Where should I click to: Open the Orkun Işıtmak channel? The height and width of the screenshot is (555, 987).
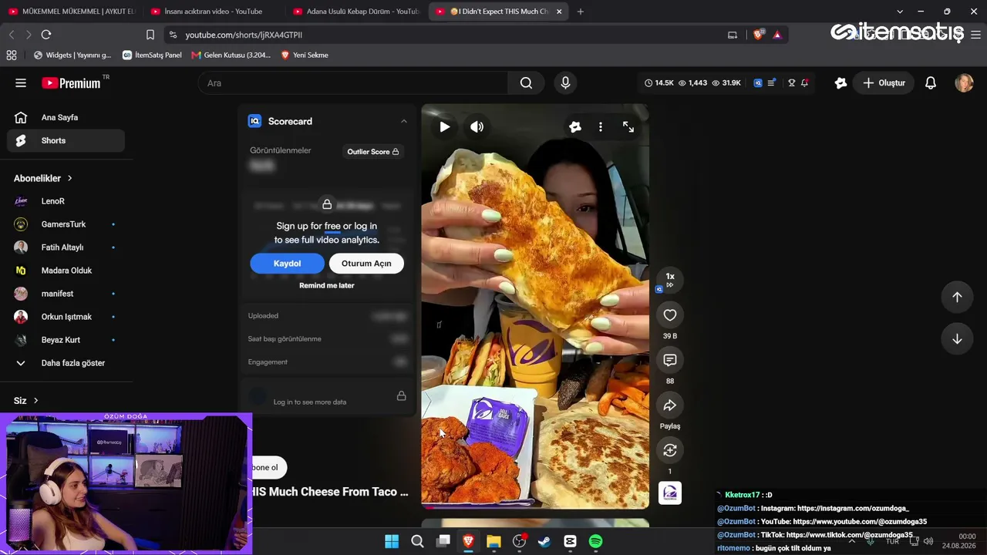click(66, 317)
